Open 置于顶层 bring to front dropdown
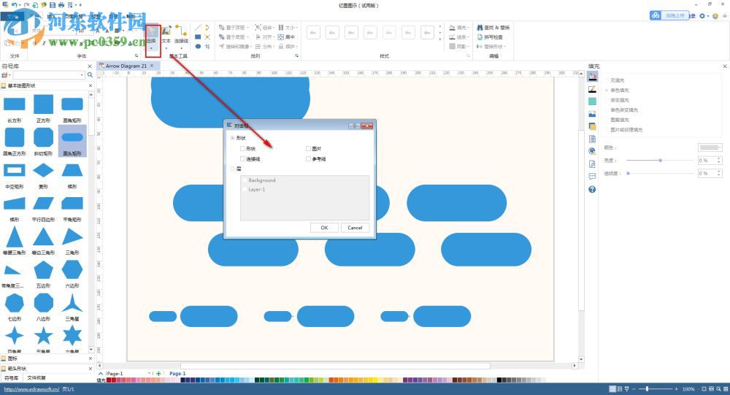This screenshot has height=395, width=730. pyautogui.click(x=234, y=28)
